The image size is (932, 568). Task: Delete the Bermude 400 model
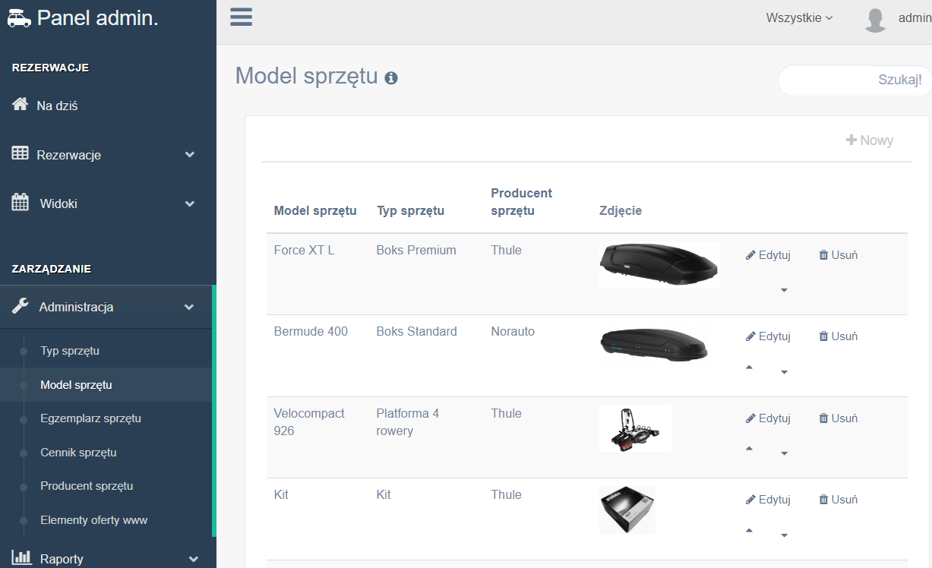tap(838, 336)
